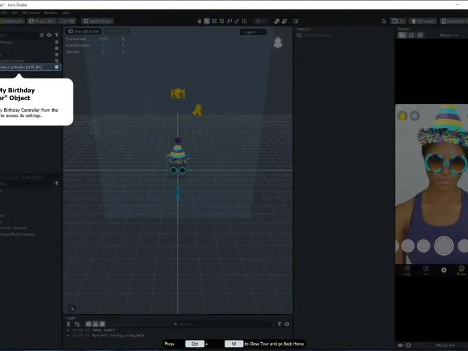Switch to View 2D Scene tab
Viewport: 468px width, 351px height.
click(84, 32)
